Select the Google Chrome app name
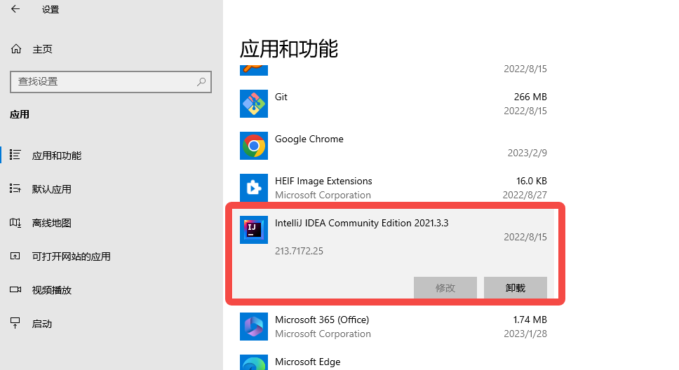The width and height of the screenshot is (679, 370). click(309, 139)
